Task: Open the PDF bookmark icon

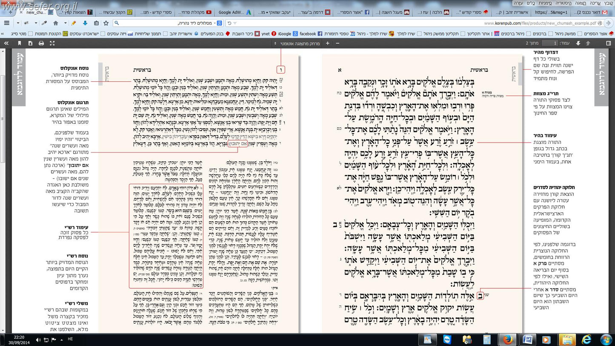Action: tap(19, 43)
